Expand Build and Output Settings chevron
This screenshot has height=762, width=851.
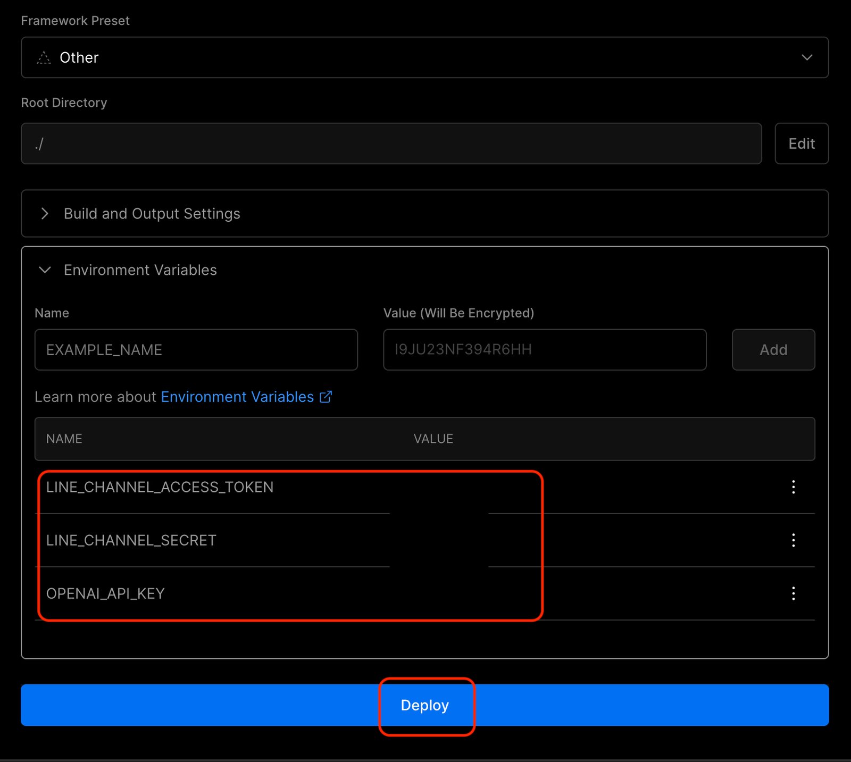pyautogui.click(x=45, y=214)
